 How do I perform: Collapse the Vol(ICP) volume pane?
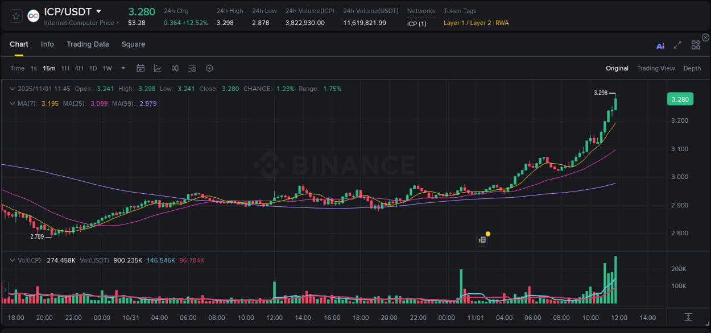tap(11, 259)
